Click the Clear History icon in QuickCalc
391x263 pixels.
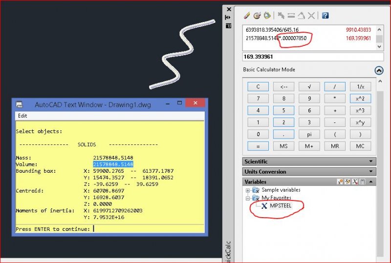coord(257,16)
